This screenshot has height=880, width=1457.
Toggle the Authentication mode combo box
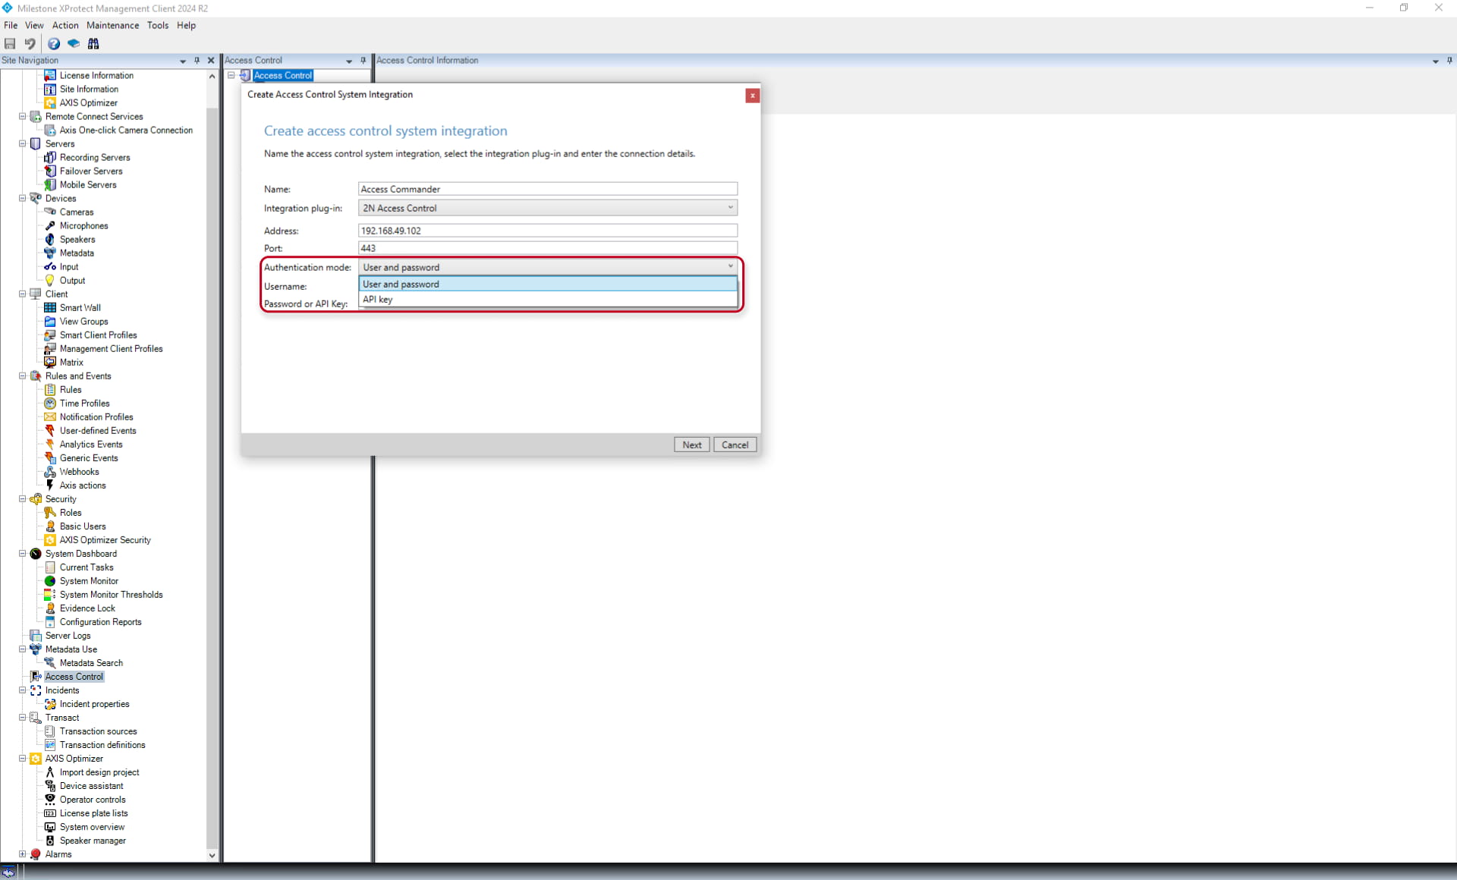[547, 267]
